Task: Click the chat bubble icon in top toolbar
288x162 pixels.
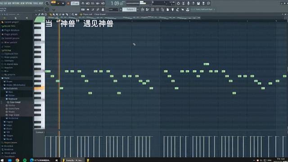Action: [x=208, y=3]
